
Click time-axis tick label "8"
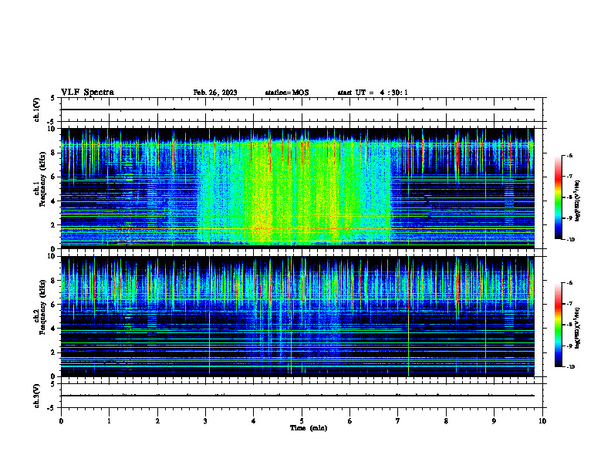[446, 421]
